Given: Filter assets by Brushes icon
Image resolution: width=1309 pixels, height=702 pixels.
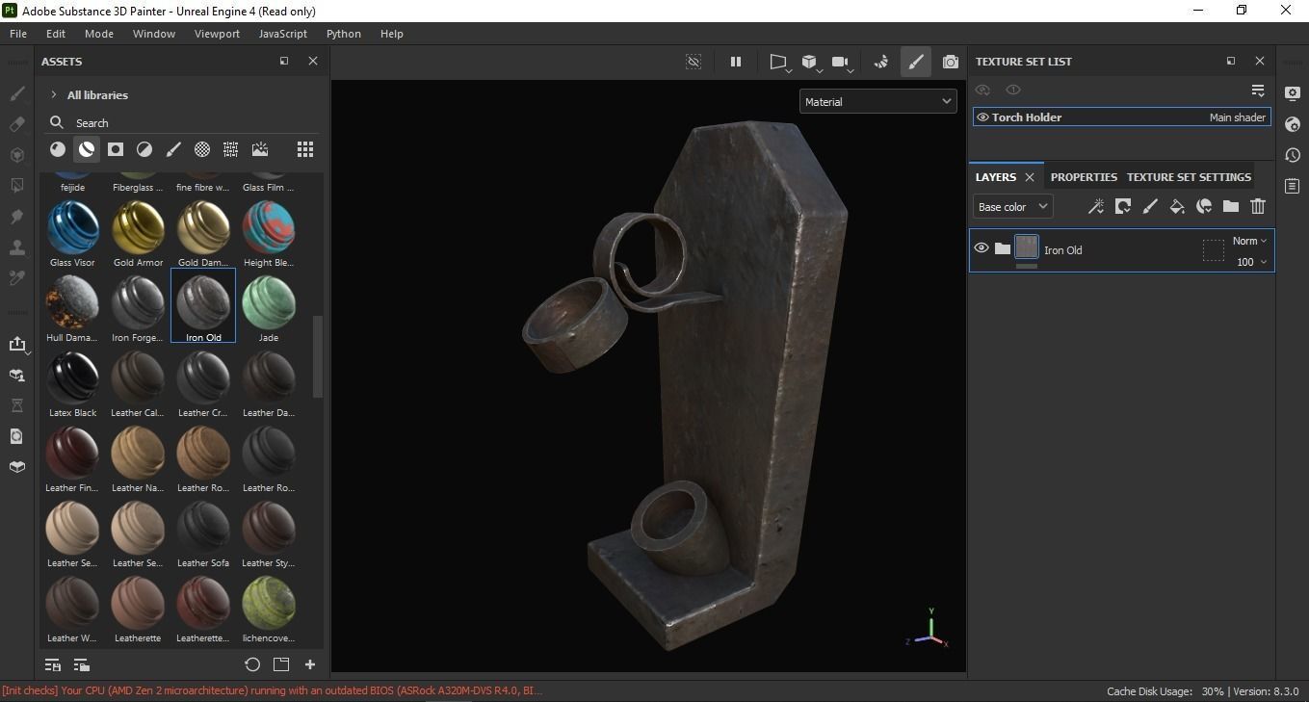Looking at the screenshot, I should (x=173, y=149).
